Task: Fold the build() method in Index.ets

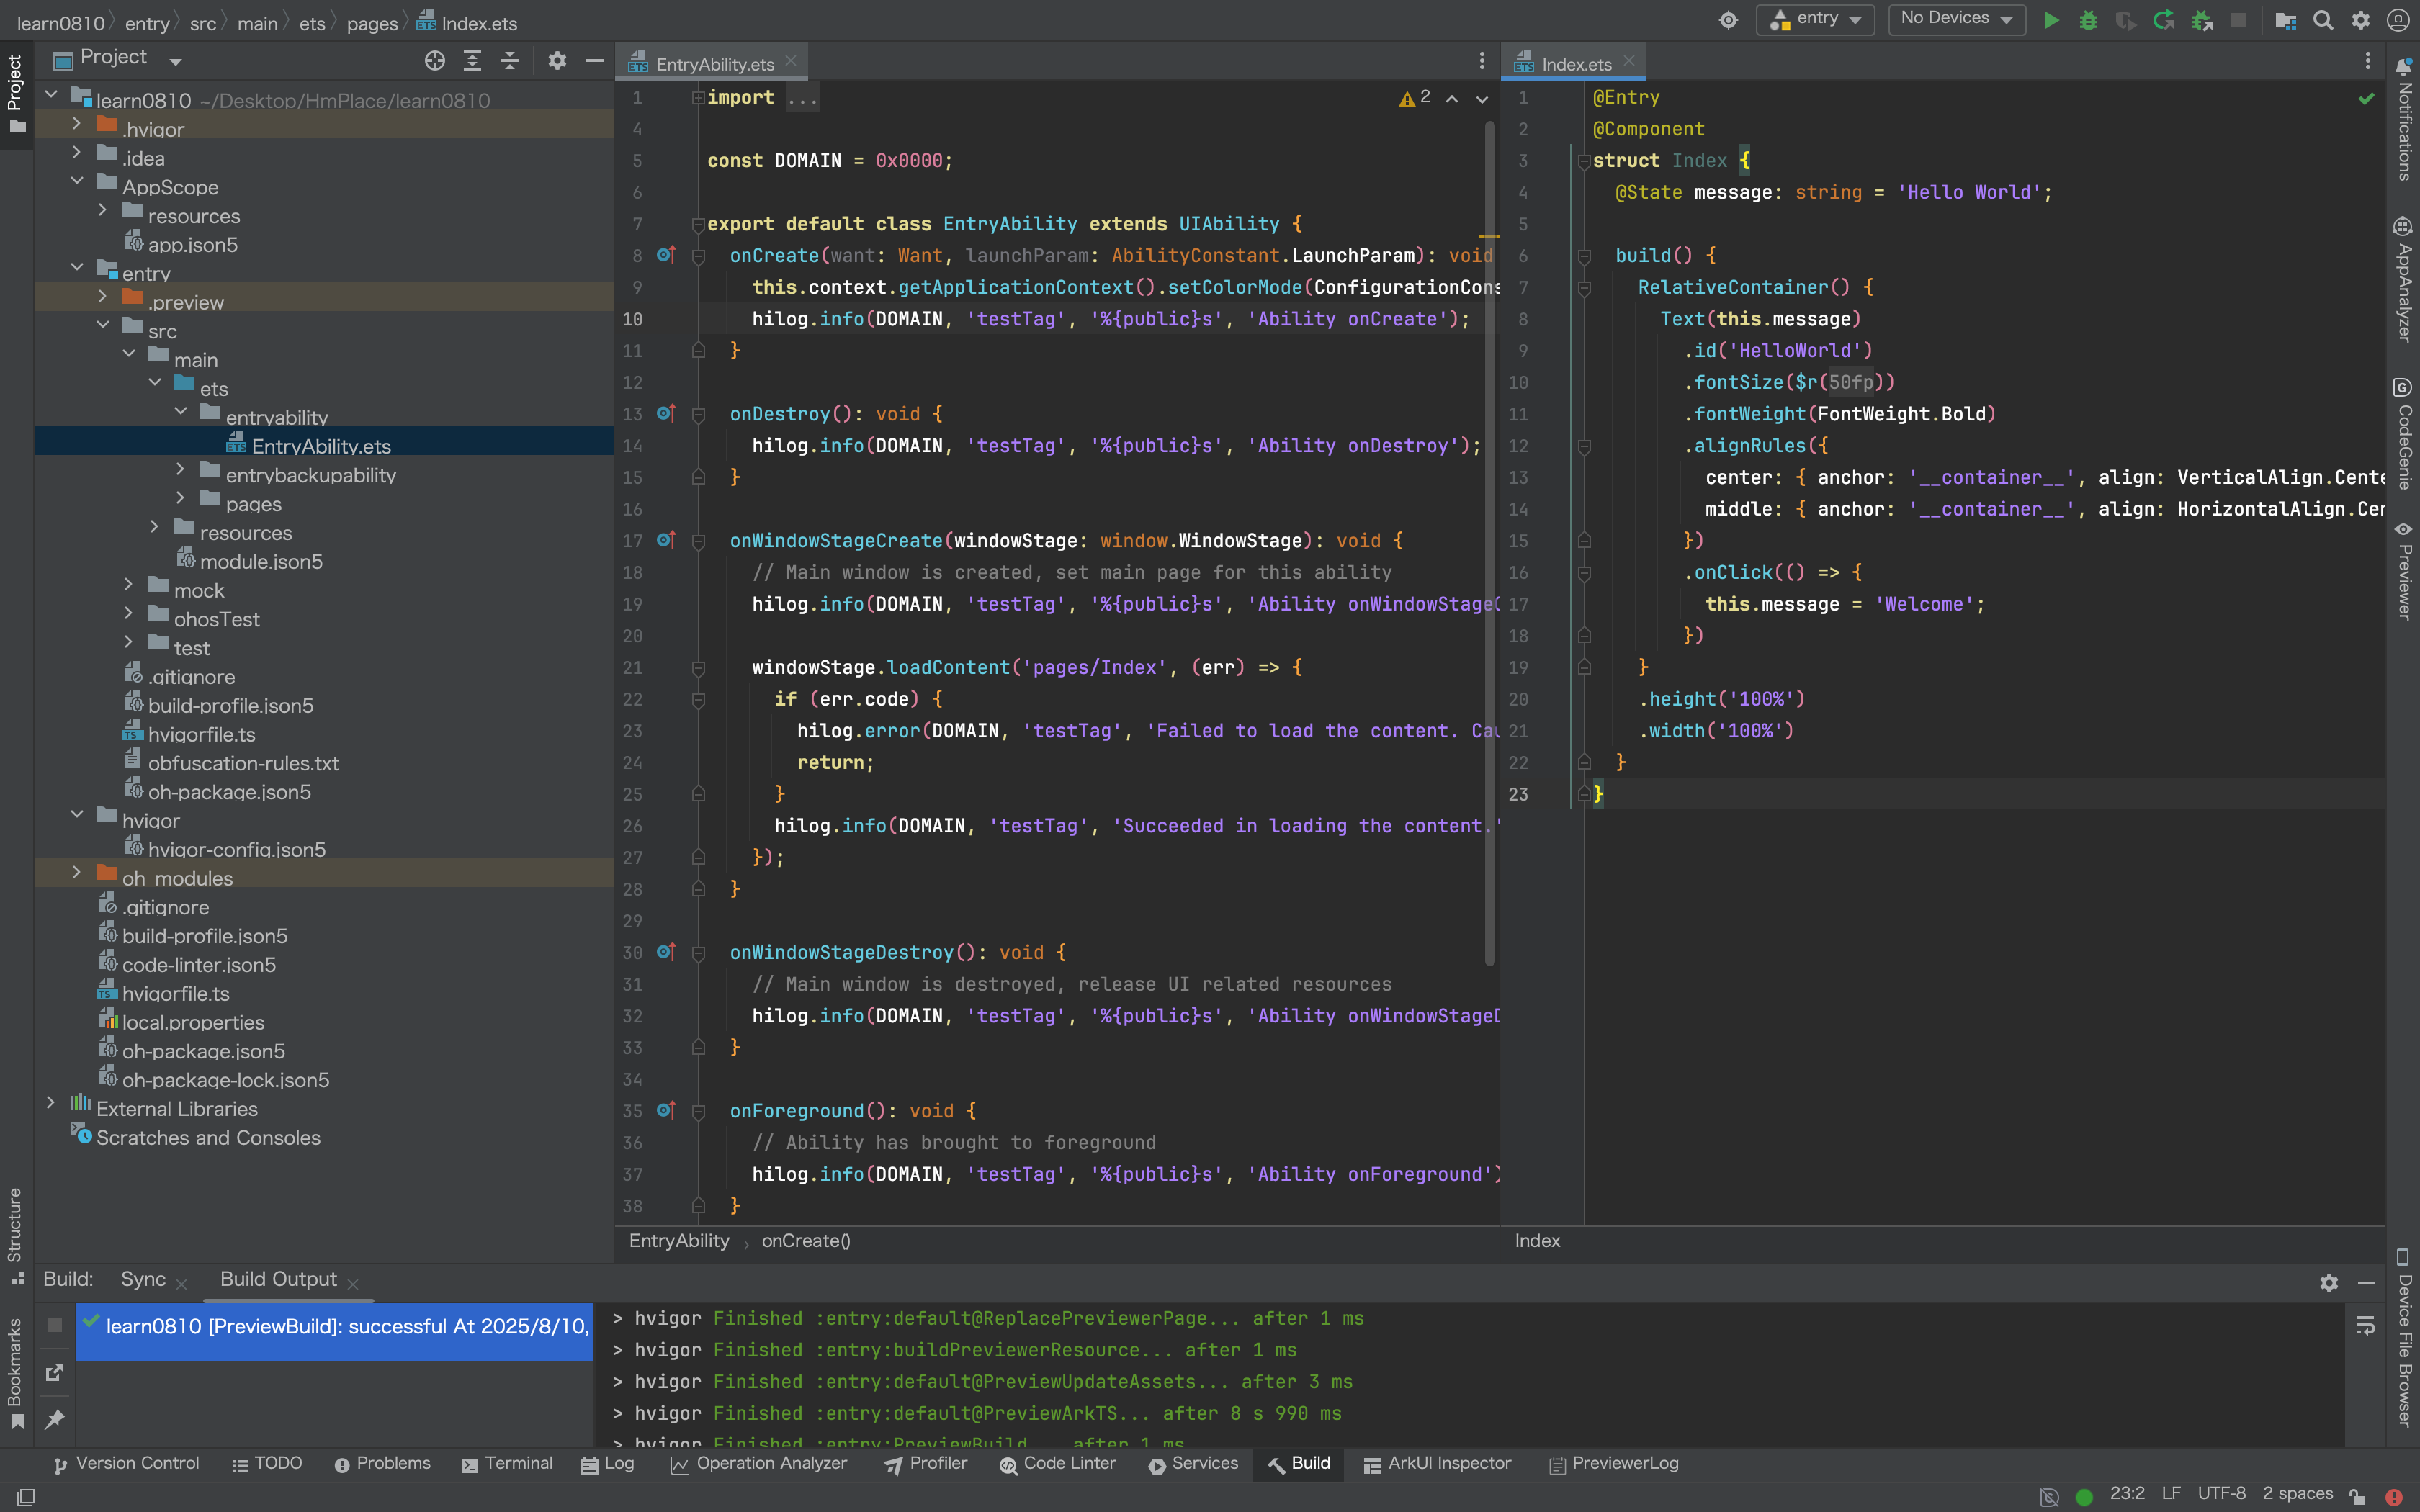Action: click(x=1584, y=256)
